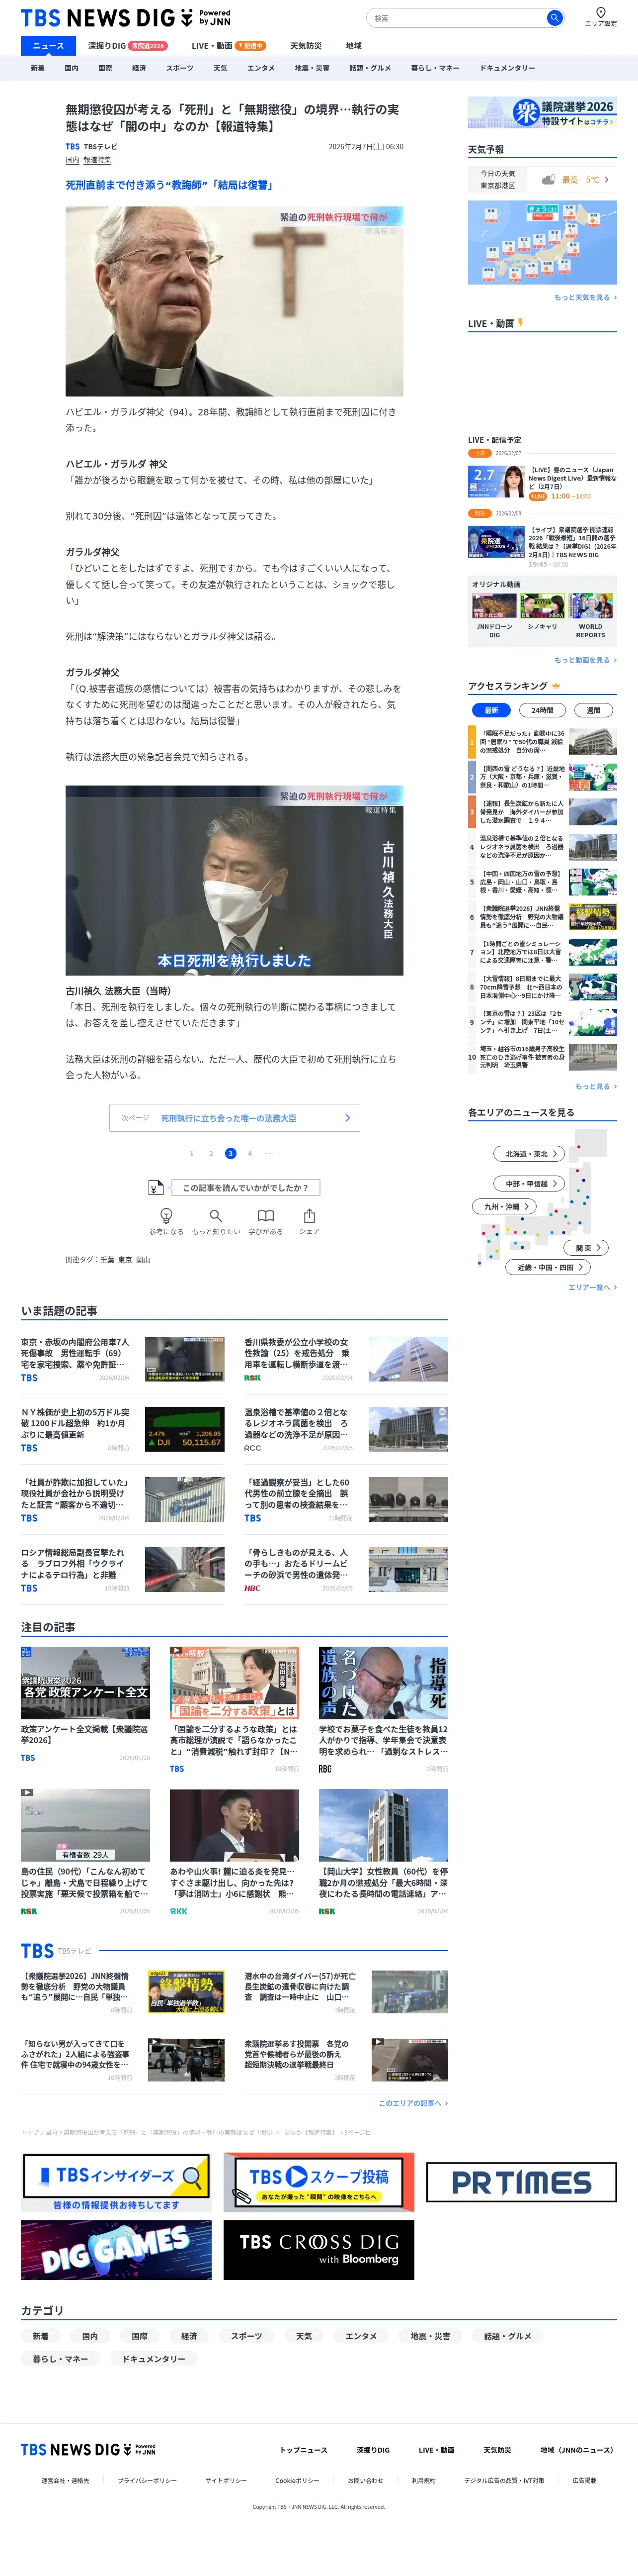
Task: Open the 地域 tab
Action: (353, 46)
